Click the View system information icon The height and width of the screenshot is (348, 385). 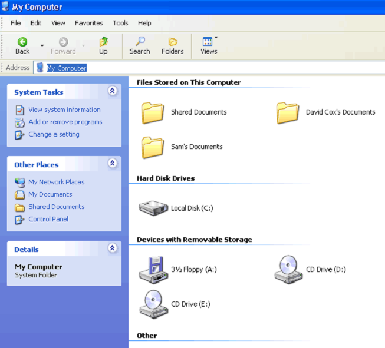click(x=20, y=110)
